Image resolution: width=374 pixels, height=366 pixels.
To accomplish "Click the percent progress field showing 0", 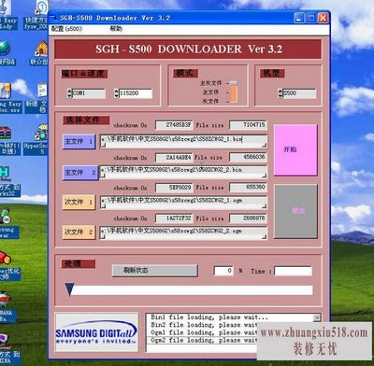I will 223,271.
